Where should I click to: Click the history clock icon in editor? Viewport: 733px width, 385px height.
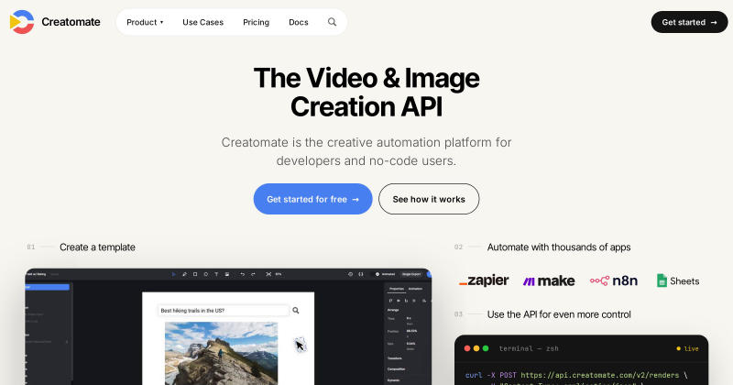350,274
